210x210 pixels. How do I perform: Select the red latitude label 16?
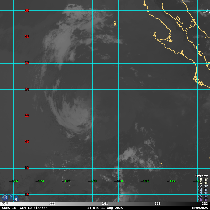[27, 194]
